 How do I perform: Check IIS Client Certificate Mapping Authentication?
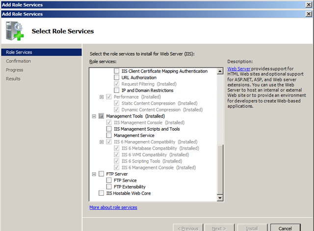(116, 71)
